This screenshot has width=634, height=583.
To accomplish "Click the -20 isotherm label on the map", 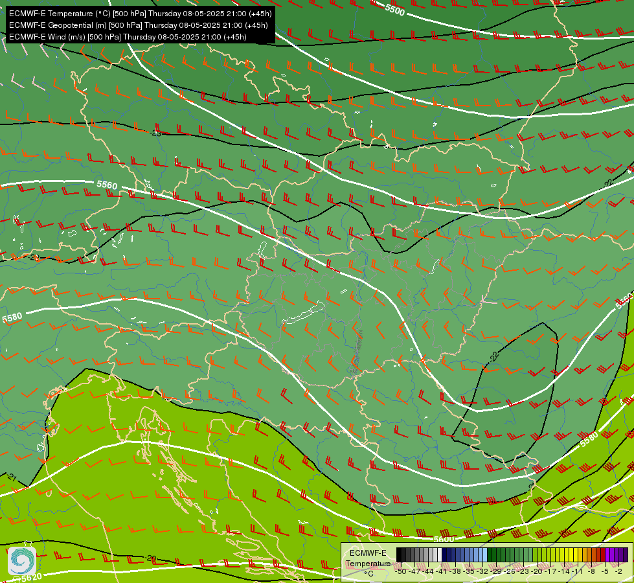I will point(152,558).
